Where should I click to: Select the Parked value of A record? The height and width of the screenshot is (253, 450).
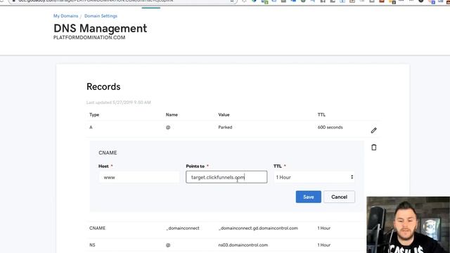click(x=225, y=127)
